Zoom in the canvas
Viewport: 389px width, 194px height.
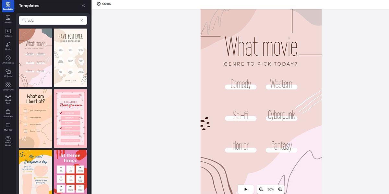(x=280, y=189)
